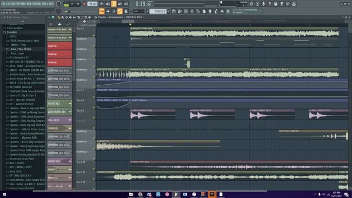This screenshot has width=352, height=198.
Task: Open the piano roll icon
Action: pos(180,11)
